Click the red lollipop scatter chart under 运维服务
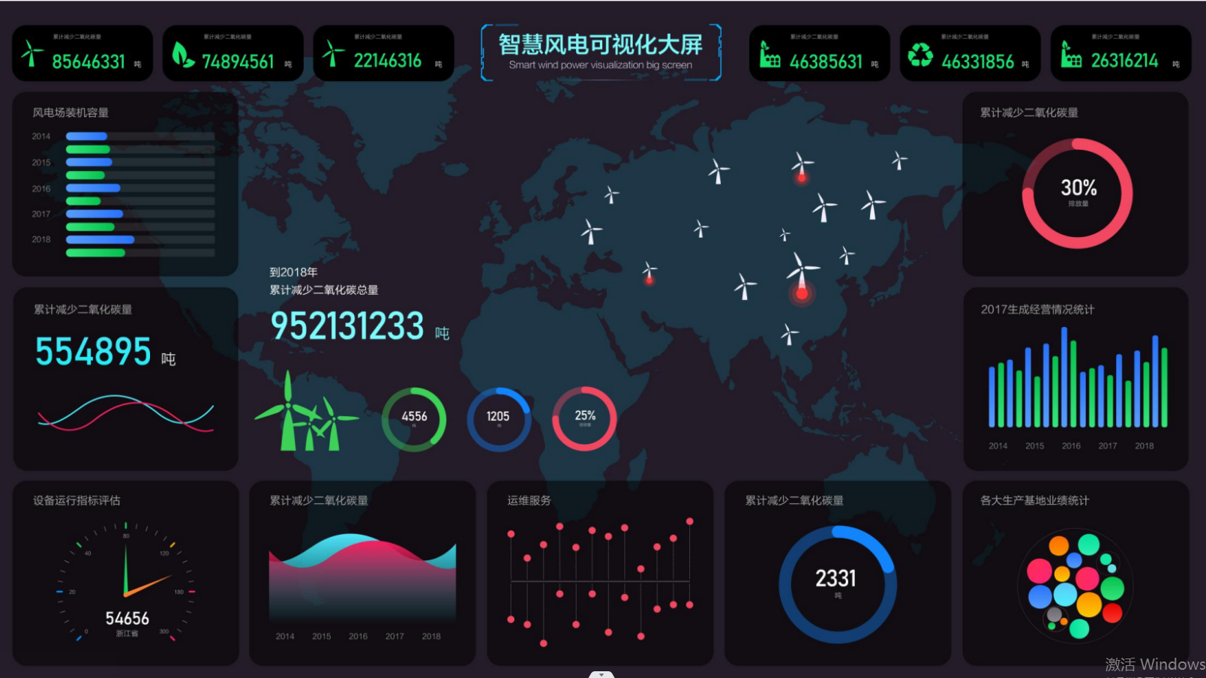The image size is (1206, 678). pos(600,582)
